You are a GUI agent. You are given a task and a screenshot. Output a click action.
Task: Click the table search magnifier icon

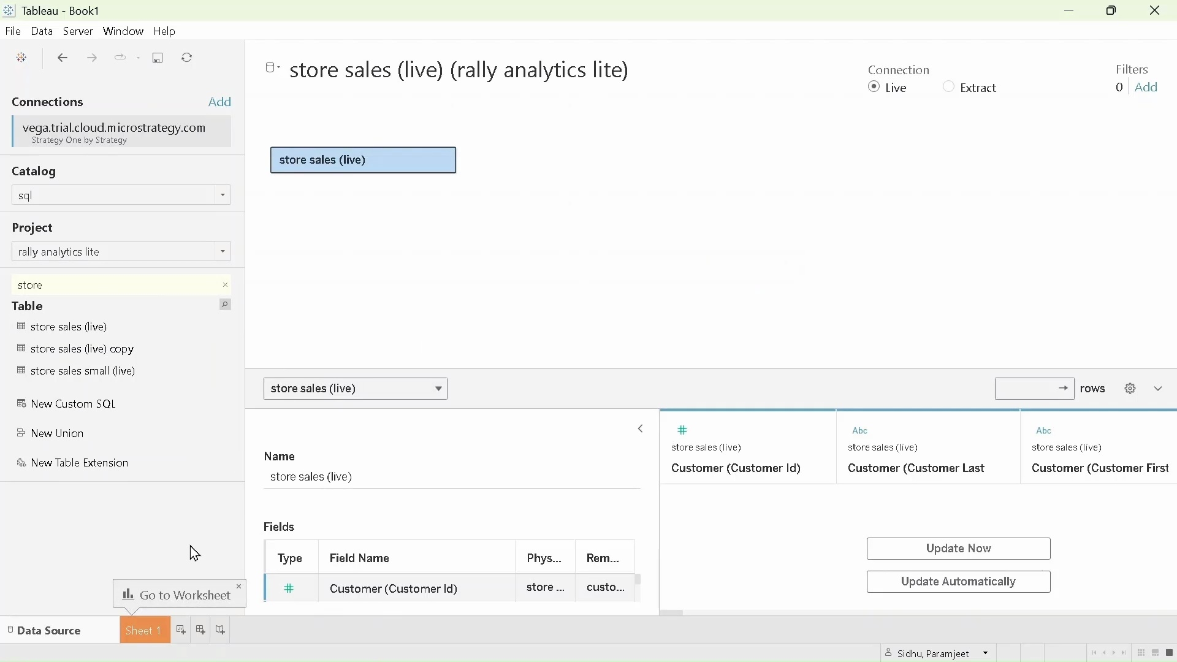click(x=225, y=305)
